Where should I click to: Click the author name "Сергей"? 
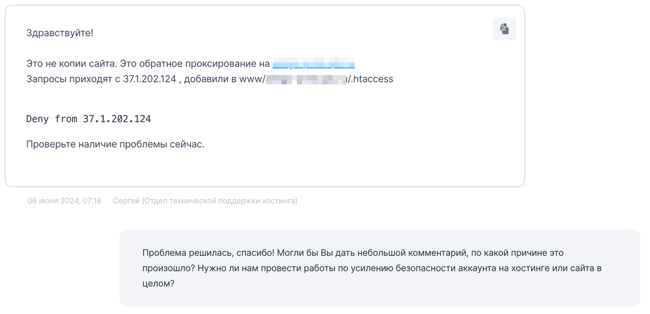click(126, 201)
